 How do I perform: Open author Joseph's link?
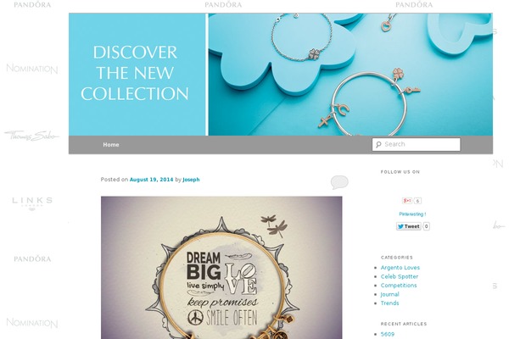[191, 180]
